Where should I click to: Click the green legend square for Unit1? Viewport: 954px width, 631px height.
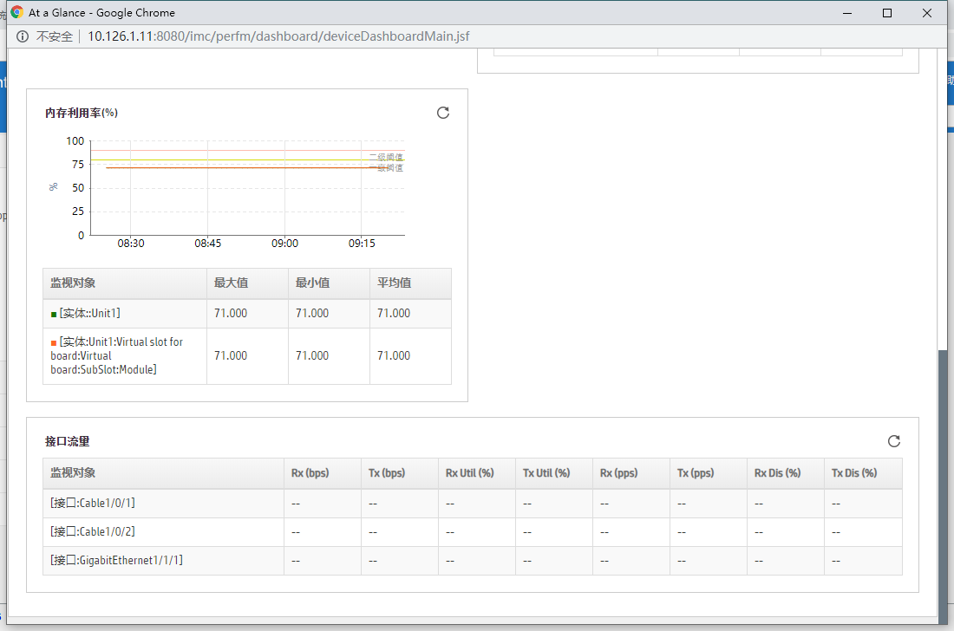point(54,314)
